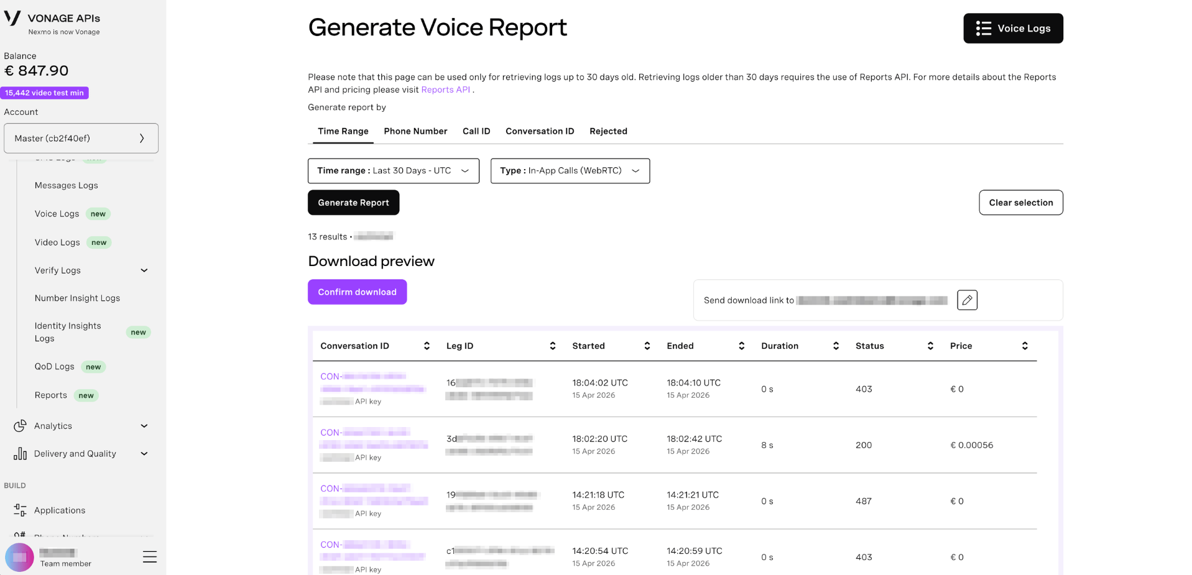Open Reports in sidebar
The width and height of the screenshot is (1192, 575).
[51, 395]
